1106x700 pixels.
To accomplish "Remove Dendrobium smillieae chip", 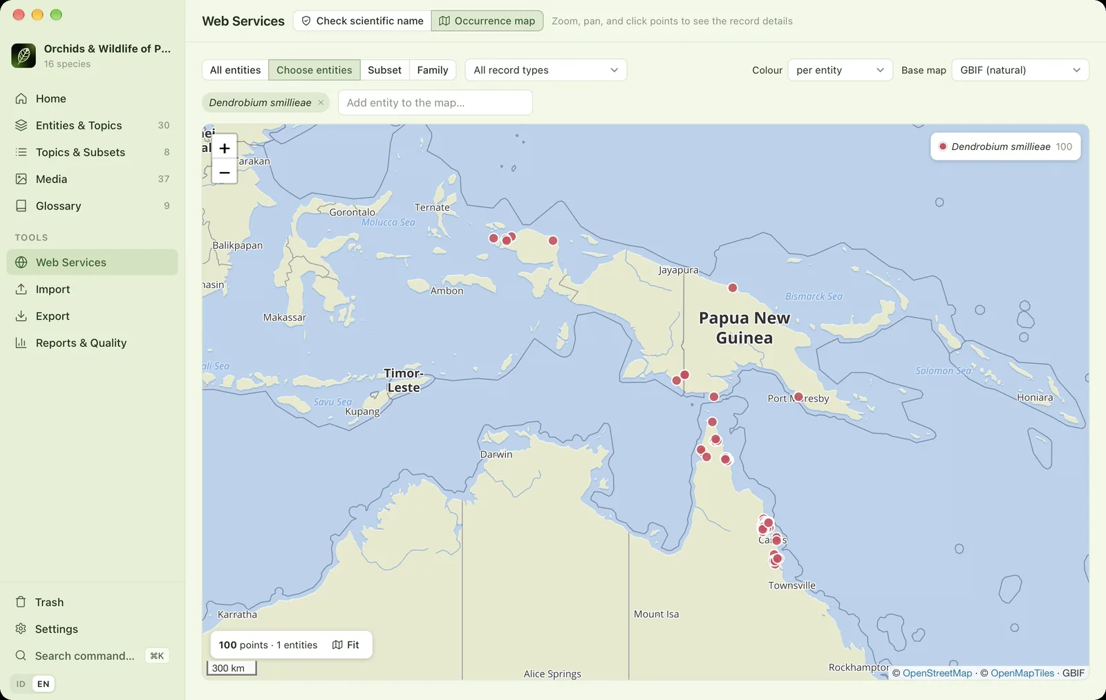I will (321, 103).
